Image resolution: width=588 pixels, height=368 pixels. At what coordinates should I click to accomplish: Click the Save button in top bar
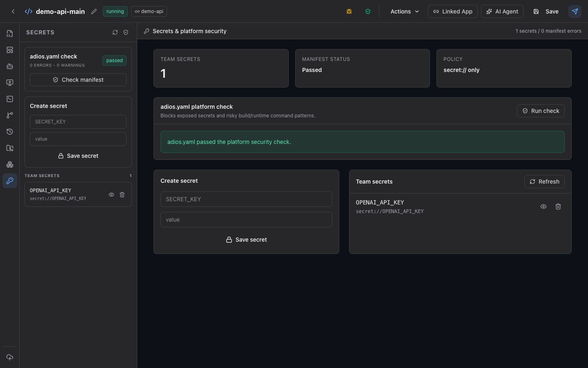[x=546, y=11]
